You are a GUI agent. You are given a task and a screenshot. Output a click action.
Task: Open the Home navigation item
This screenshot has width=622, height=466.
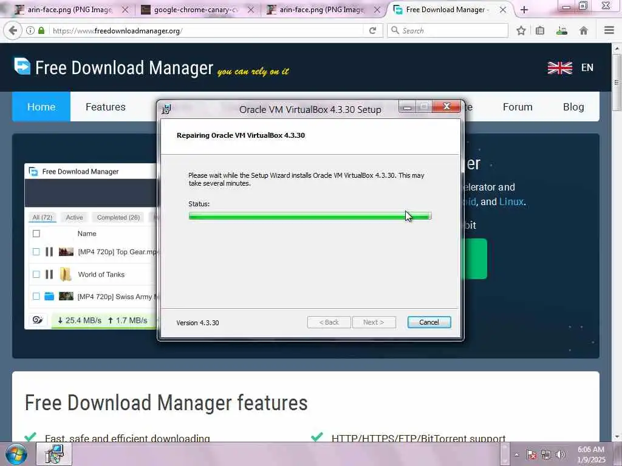[41, 107]
